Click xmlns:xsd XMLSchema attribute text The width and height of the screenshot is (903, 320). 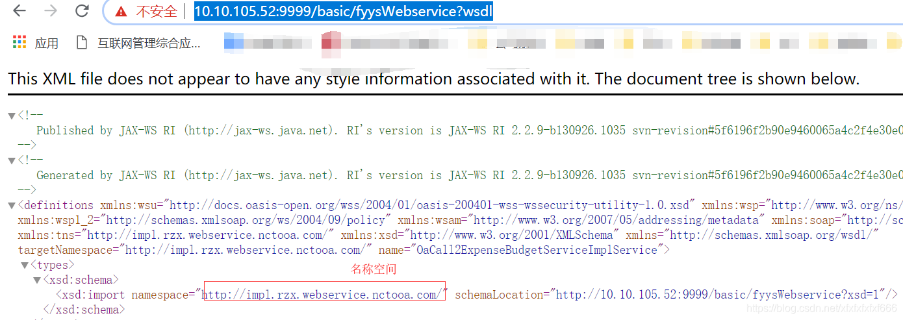pyautogui.click(x=480, y=235)
